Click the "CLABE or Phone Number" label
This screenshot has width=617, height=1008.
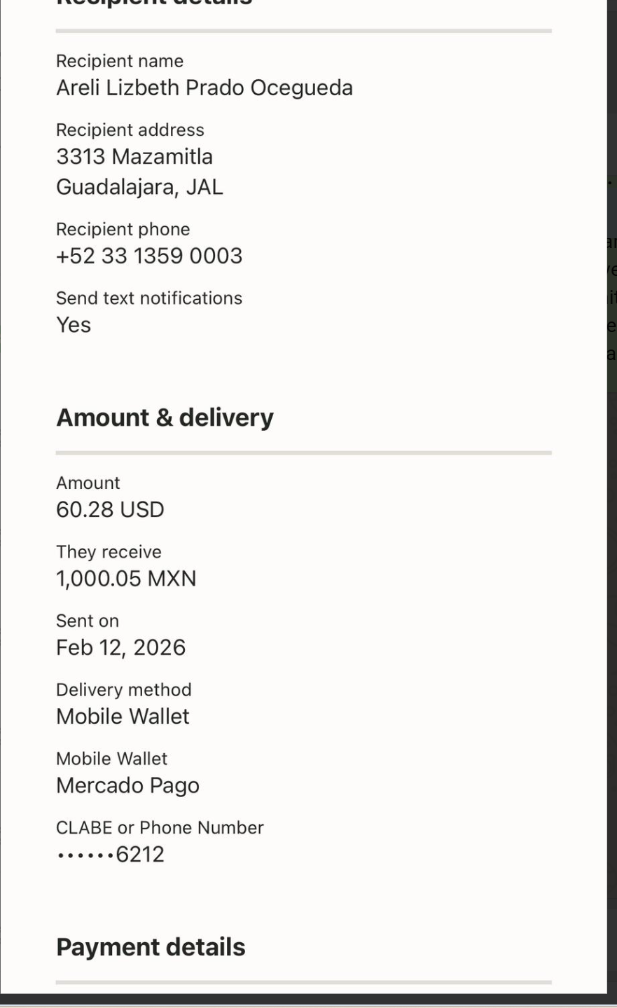click(x=160, y=828)
